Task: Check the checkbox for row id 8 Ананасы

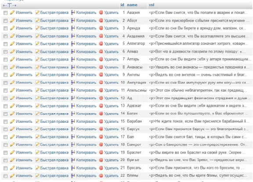Action: 5,67
